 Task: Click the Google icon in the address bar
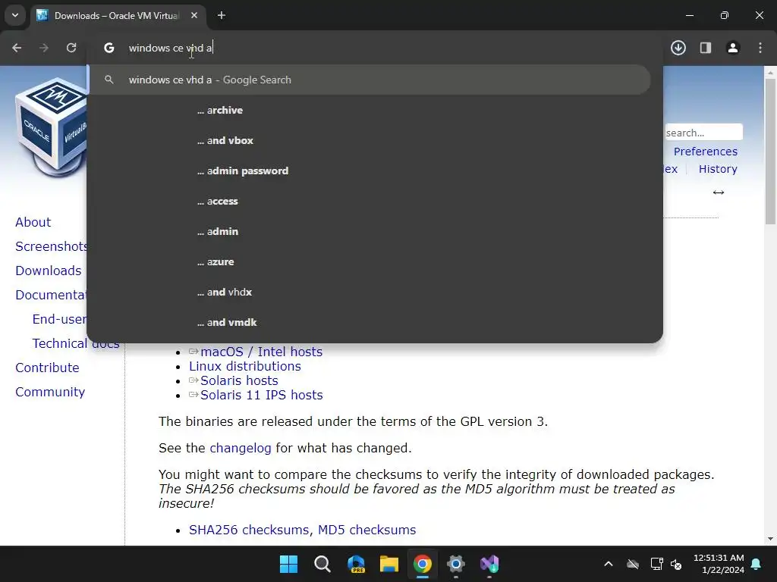(x=109, y=48)
